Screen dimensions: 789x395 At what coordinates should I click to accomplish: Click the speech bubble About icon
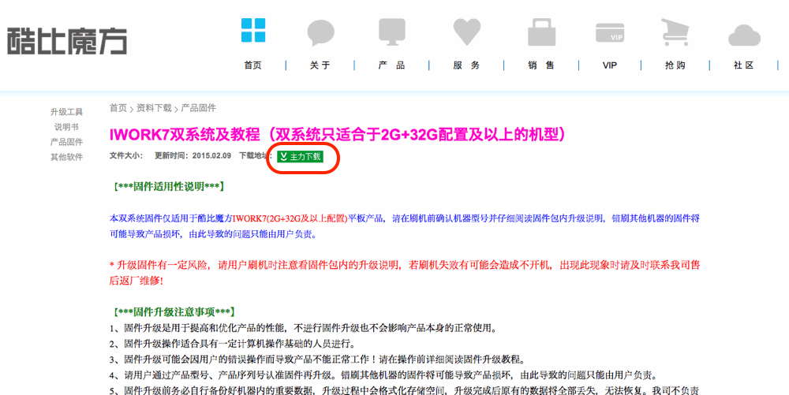[321, 32]
